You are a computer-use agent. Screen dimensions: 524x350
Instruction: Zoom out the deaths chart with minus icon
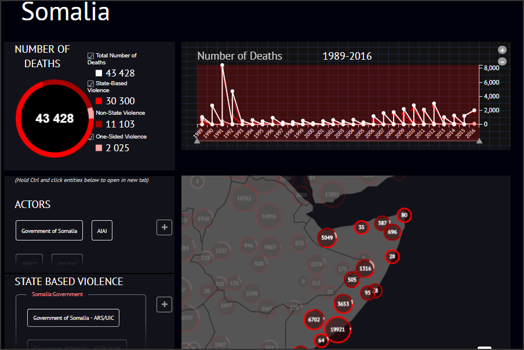(x=503, y=61)
